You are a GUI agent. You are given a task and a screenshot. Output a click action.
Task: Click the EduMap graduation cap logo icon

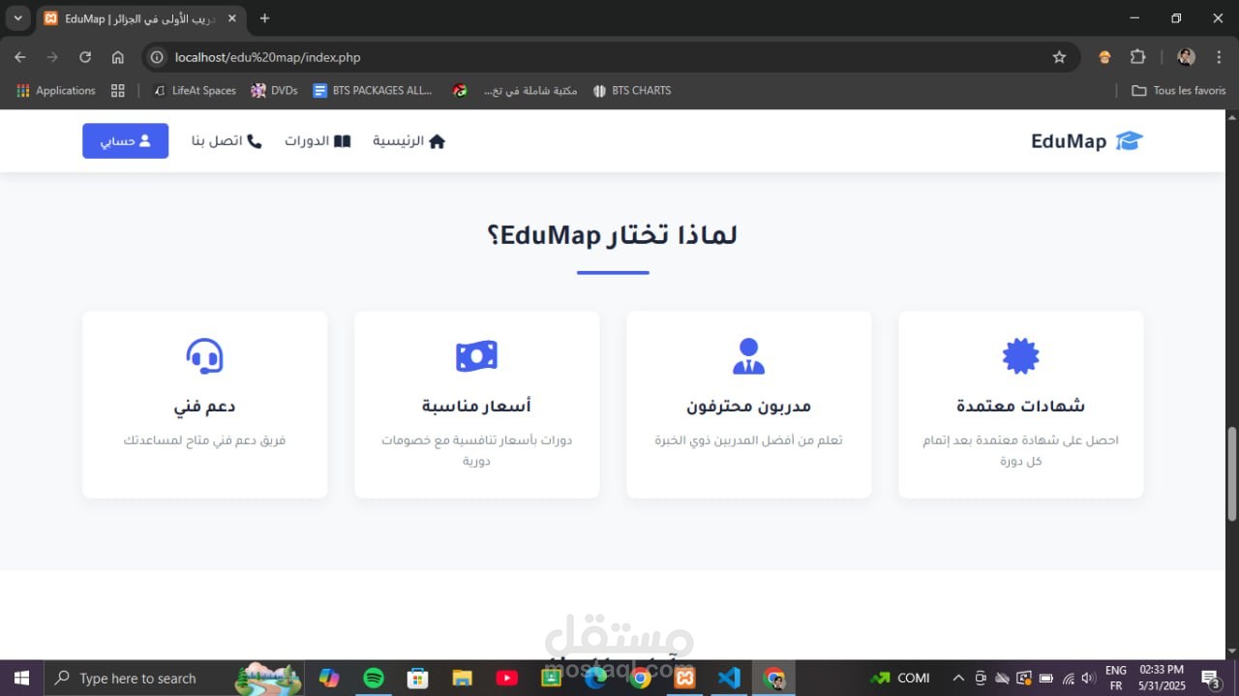pos(1129,141)
